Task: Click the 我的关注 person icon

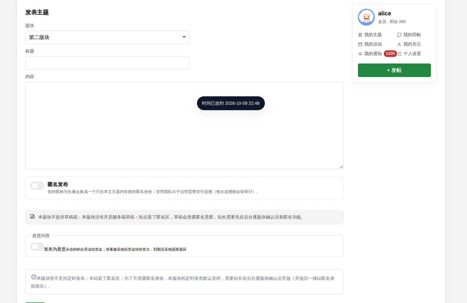Action: click(x=399, y=44)
